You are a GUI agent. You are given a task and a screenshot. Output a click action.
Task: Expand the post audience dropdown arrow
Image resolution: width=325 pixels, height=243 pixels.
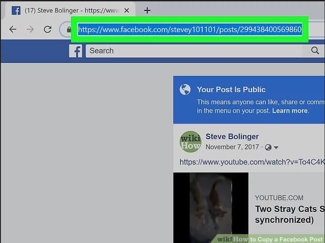(276, 147)
